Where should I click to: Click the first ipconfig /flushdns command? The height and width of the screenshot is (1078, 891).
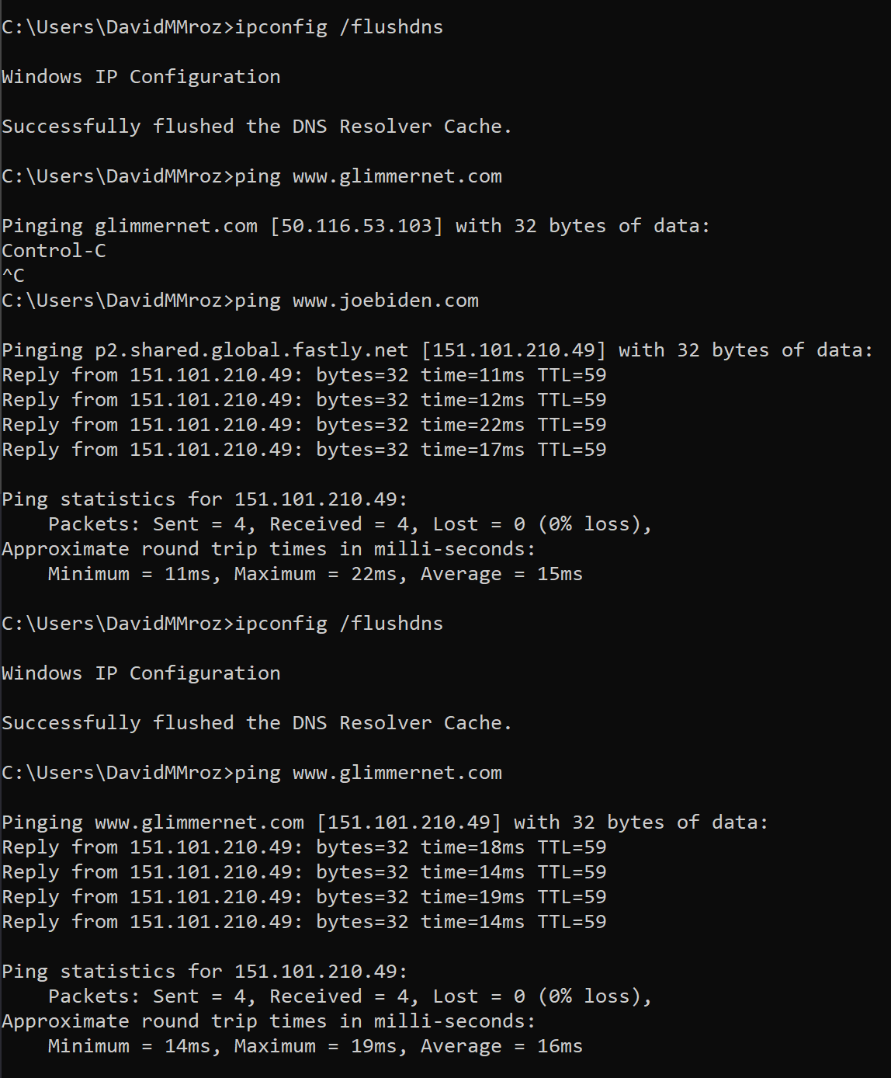click(x=339, y=27)
